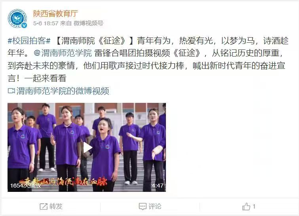This screenshot has width=299, height=216.
Task: Open 渭南师范学院的微博视频 link
Action: click(63, 91)
